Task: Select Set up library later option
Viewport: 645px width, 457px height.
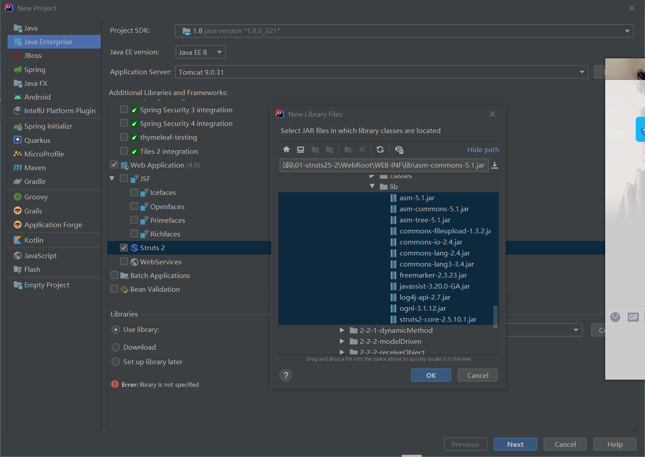Action: (116, 362)
